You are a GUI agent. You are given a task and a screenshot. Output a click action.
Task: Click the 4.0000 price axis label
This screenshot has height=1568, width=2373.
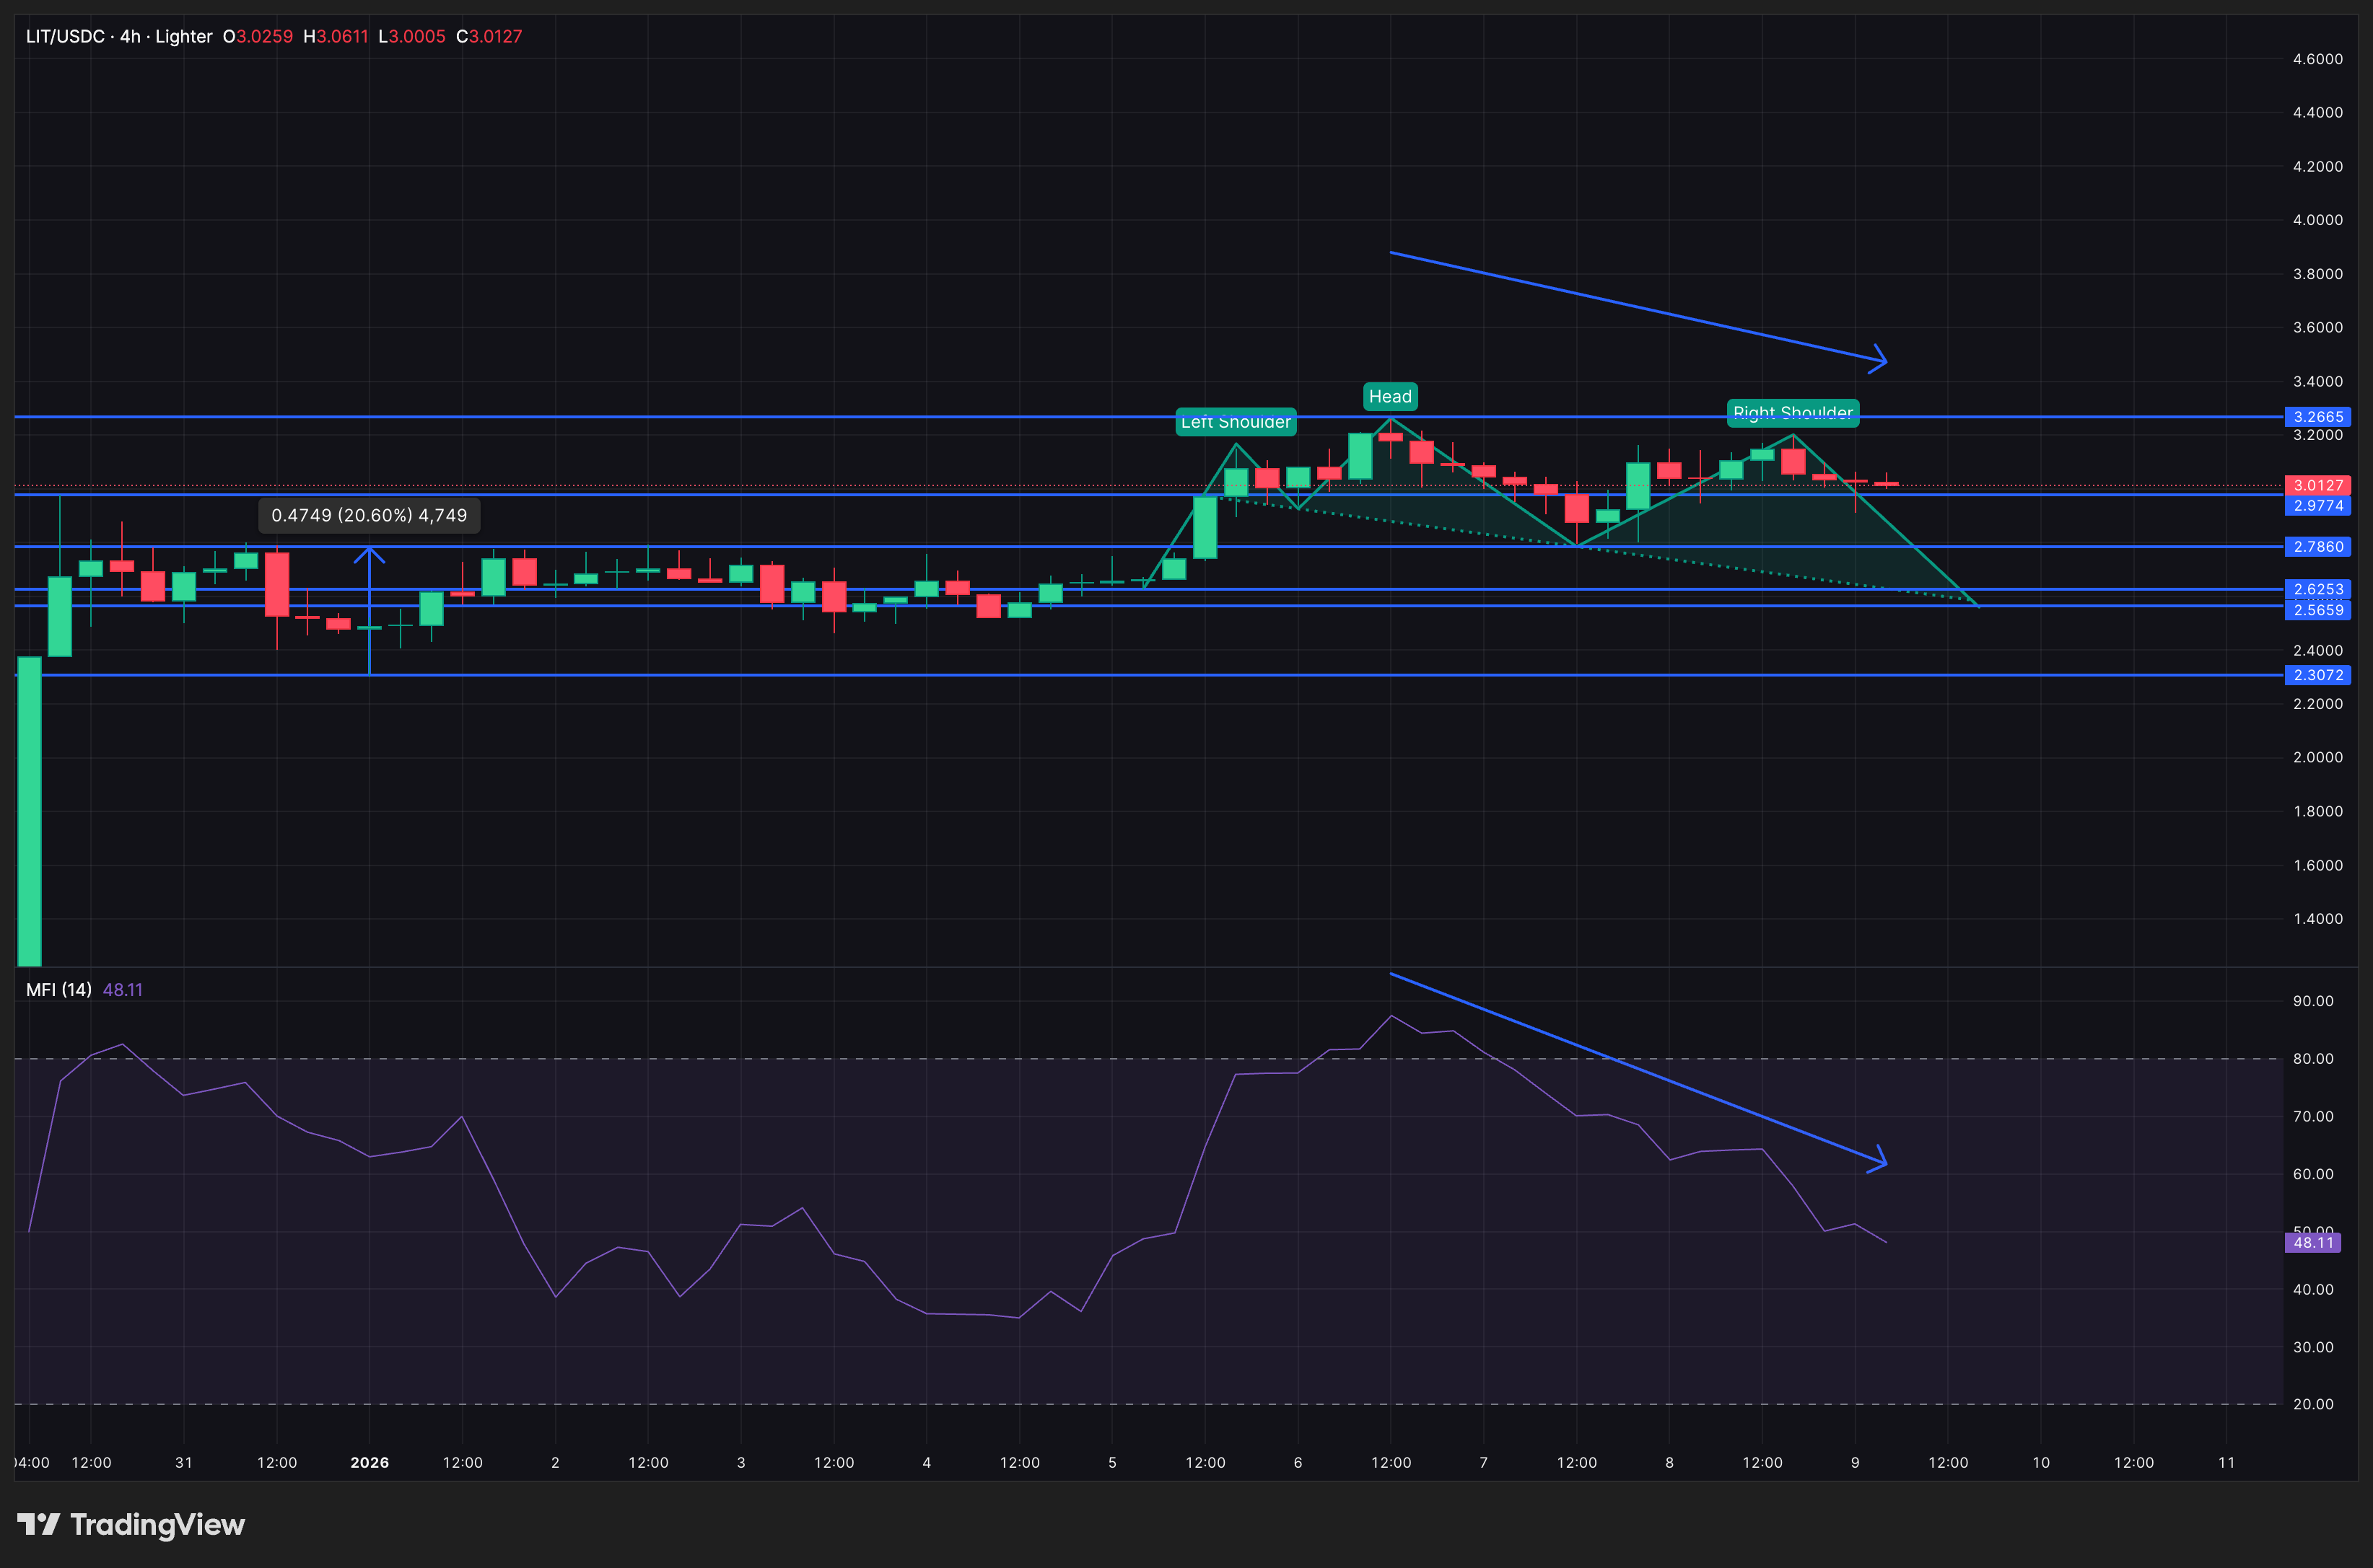pos(2317,220)
